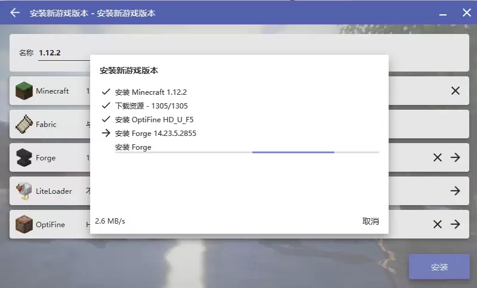477x288 pixels.
Task: Click the 名称 label
Action: pos(26,53)
